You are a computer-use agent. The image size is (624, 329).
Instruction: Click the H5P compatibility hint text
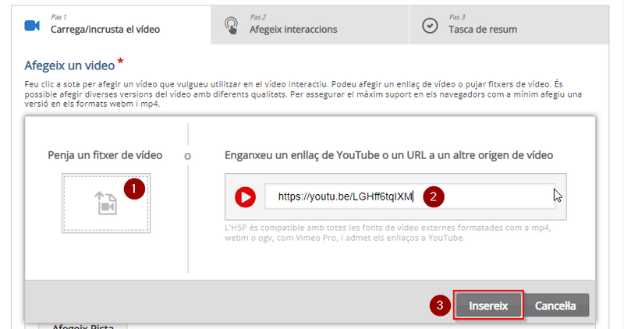(388, 233)
